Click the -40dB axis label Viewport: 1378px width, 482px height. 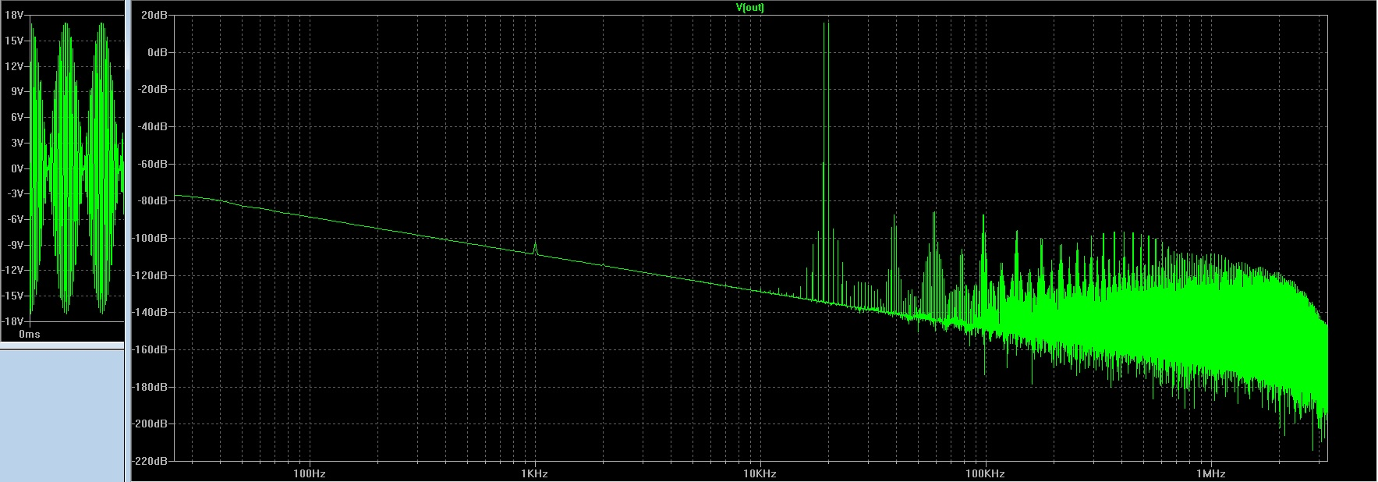(x=153, y=126)
